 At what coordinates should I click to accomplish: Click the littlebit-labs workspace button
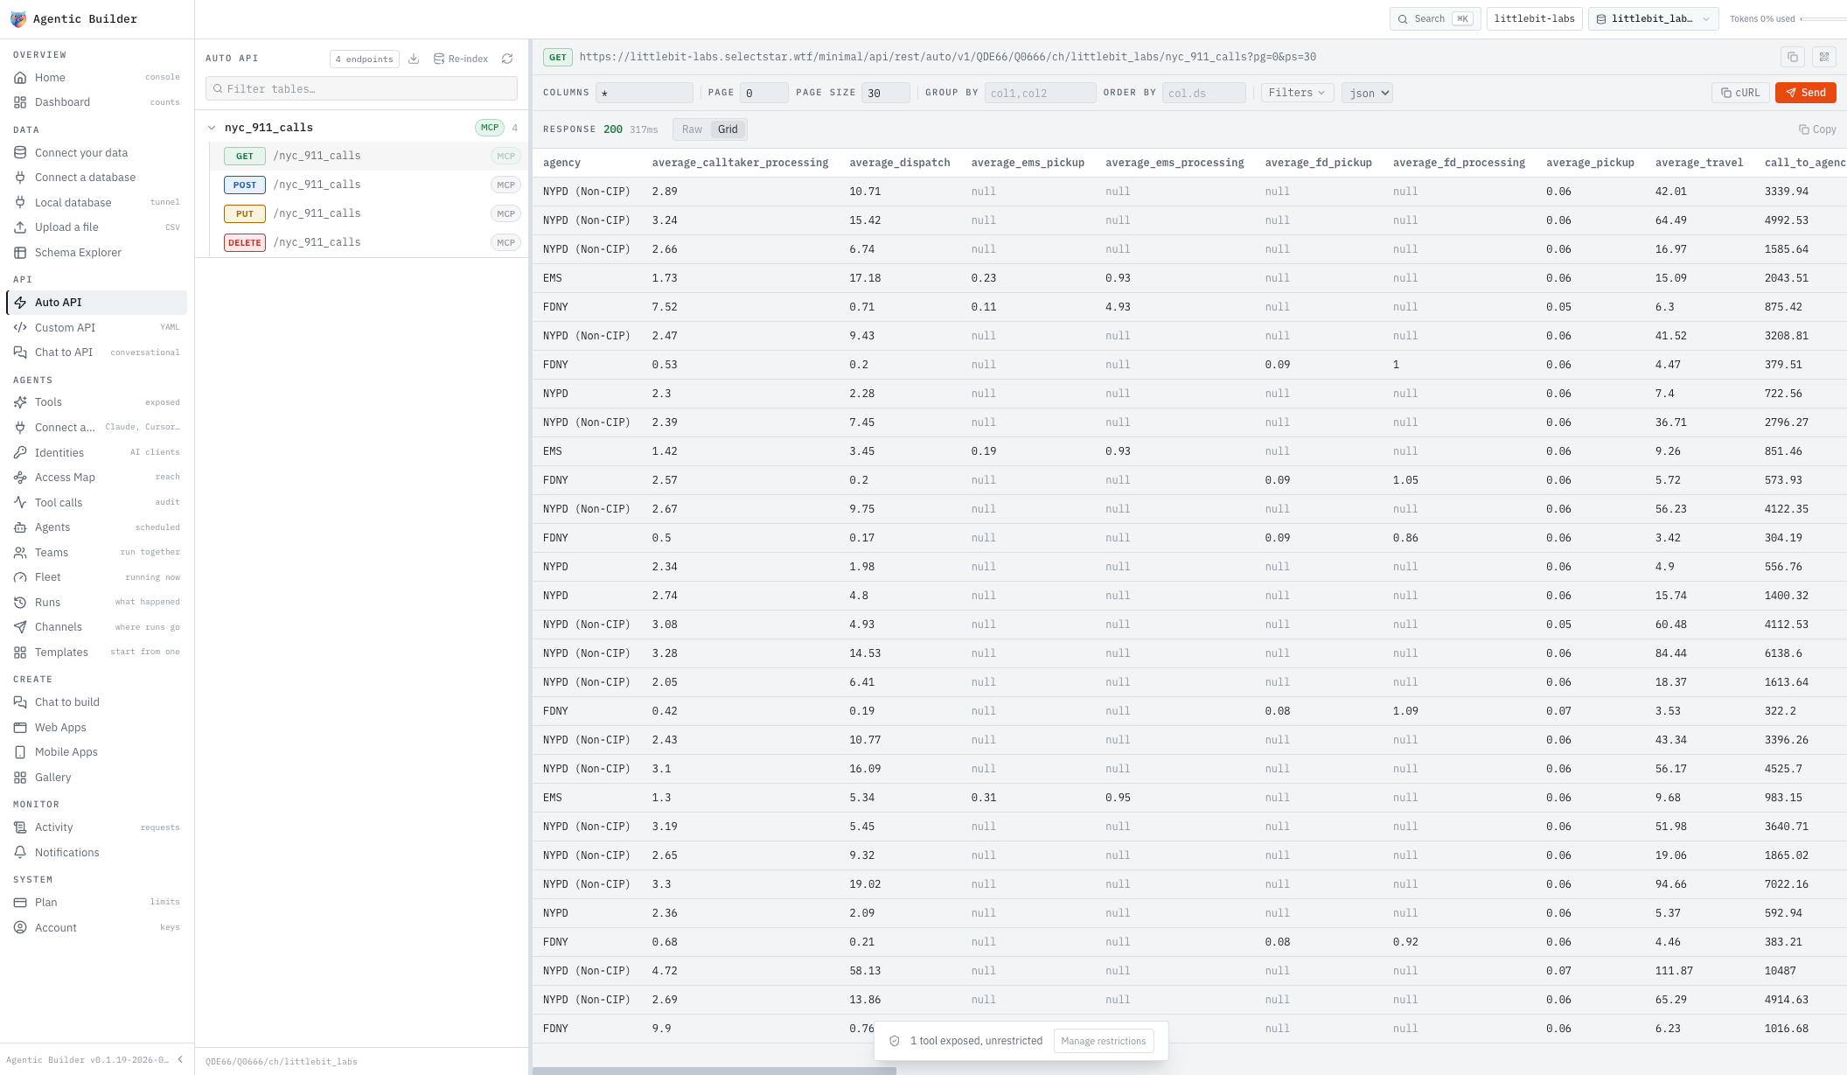tap(1534, 18)
